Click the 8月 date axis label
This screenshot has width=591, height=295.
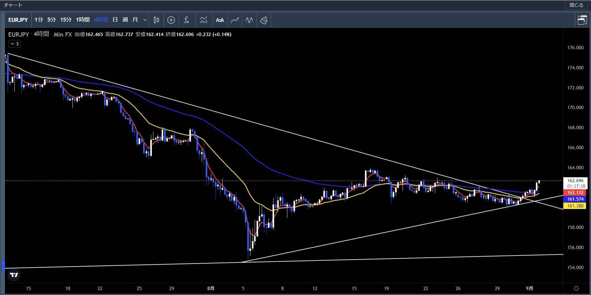click(x=211, y=288)
